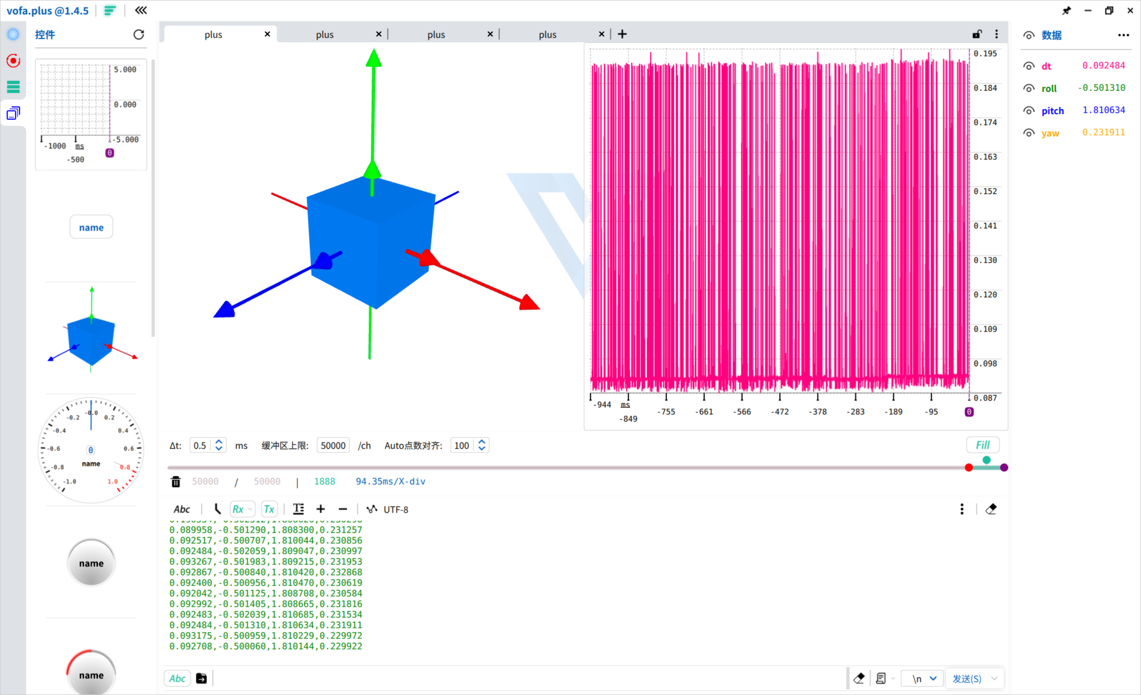
Task: Toggle the yaw channel visibility
Action: click(1028, 133)
